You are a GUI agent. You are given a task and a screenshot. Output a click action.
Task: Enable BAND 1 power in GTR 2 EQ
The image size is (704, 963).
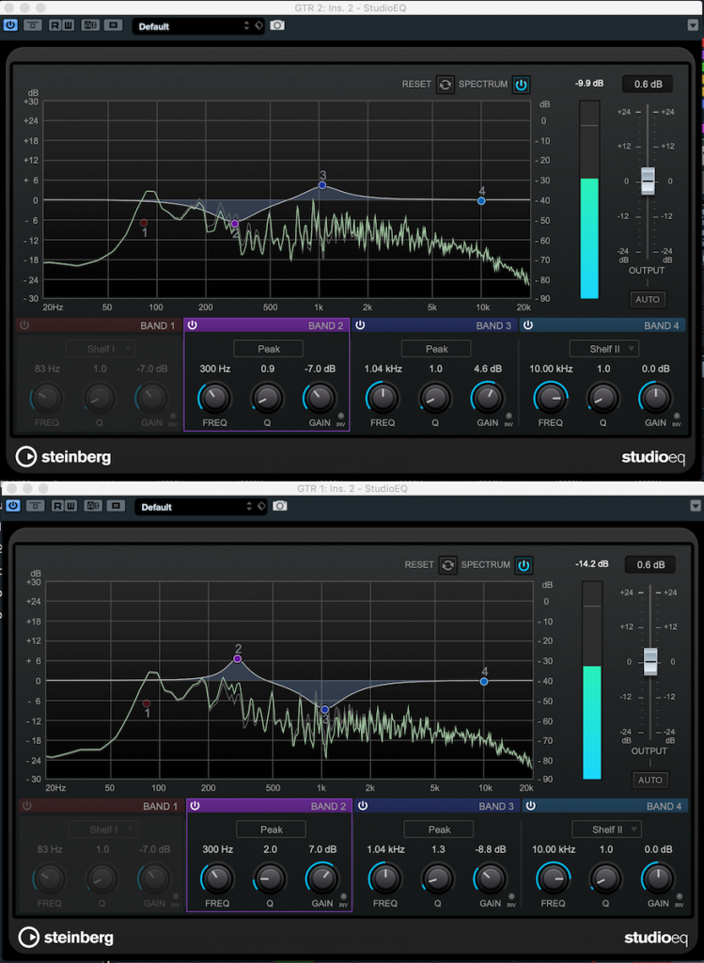point(24,325)
